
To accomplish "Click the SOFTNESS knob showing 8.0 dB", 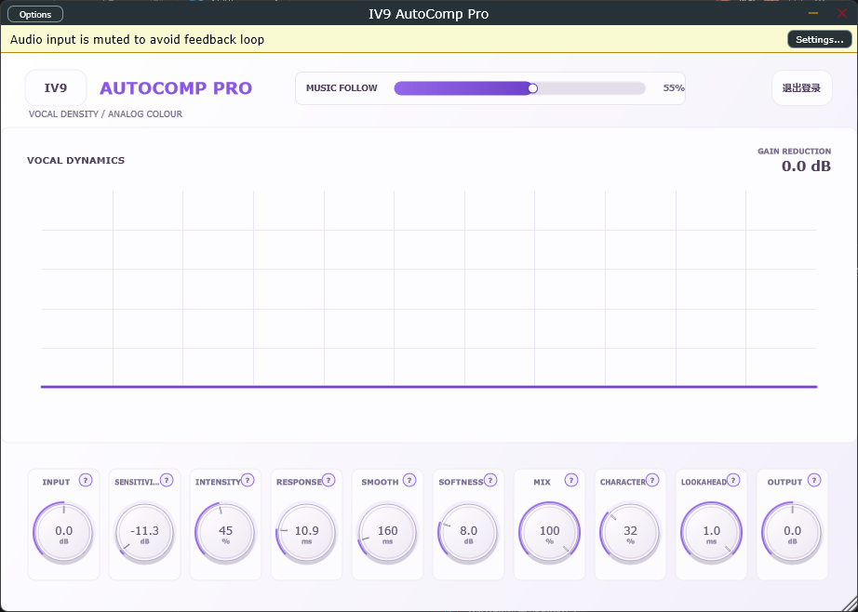I will 468,533.
